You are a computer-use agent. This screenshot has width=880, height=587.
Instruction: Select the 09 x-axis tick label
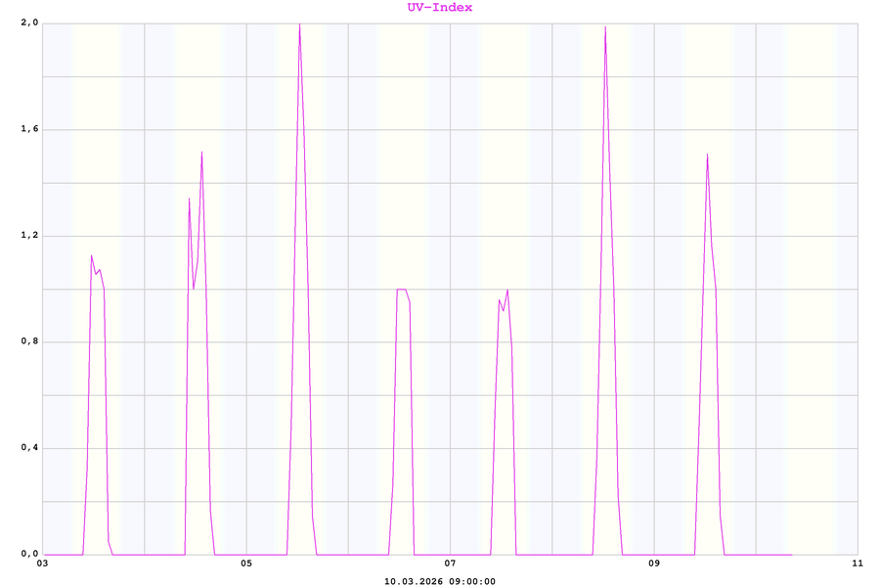pyautogui.click(x=654, y=564)
